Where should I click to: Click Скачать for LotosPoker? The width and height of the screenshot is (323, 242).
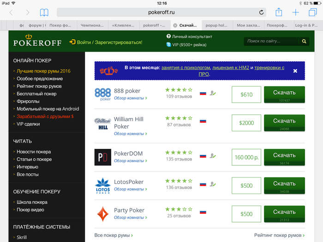285,186
